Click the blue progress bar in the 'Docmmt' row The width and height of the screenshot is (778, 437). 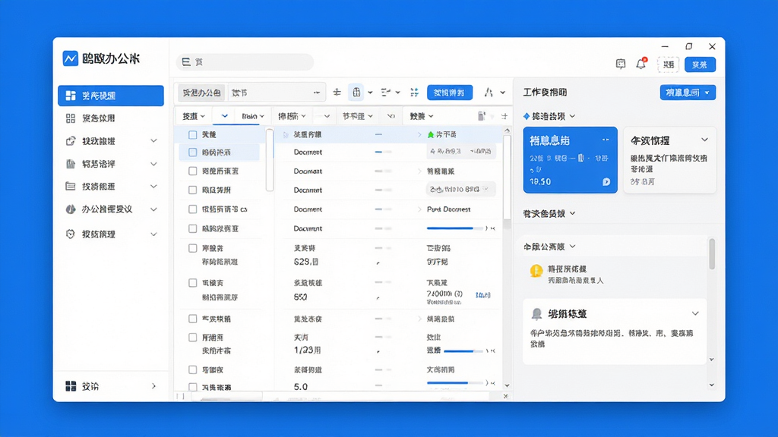[454, 228]
